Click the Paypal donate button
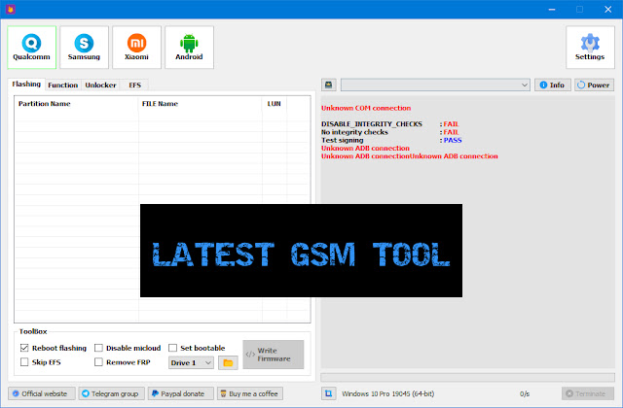 [181, 393]
